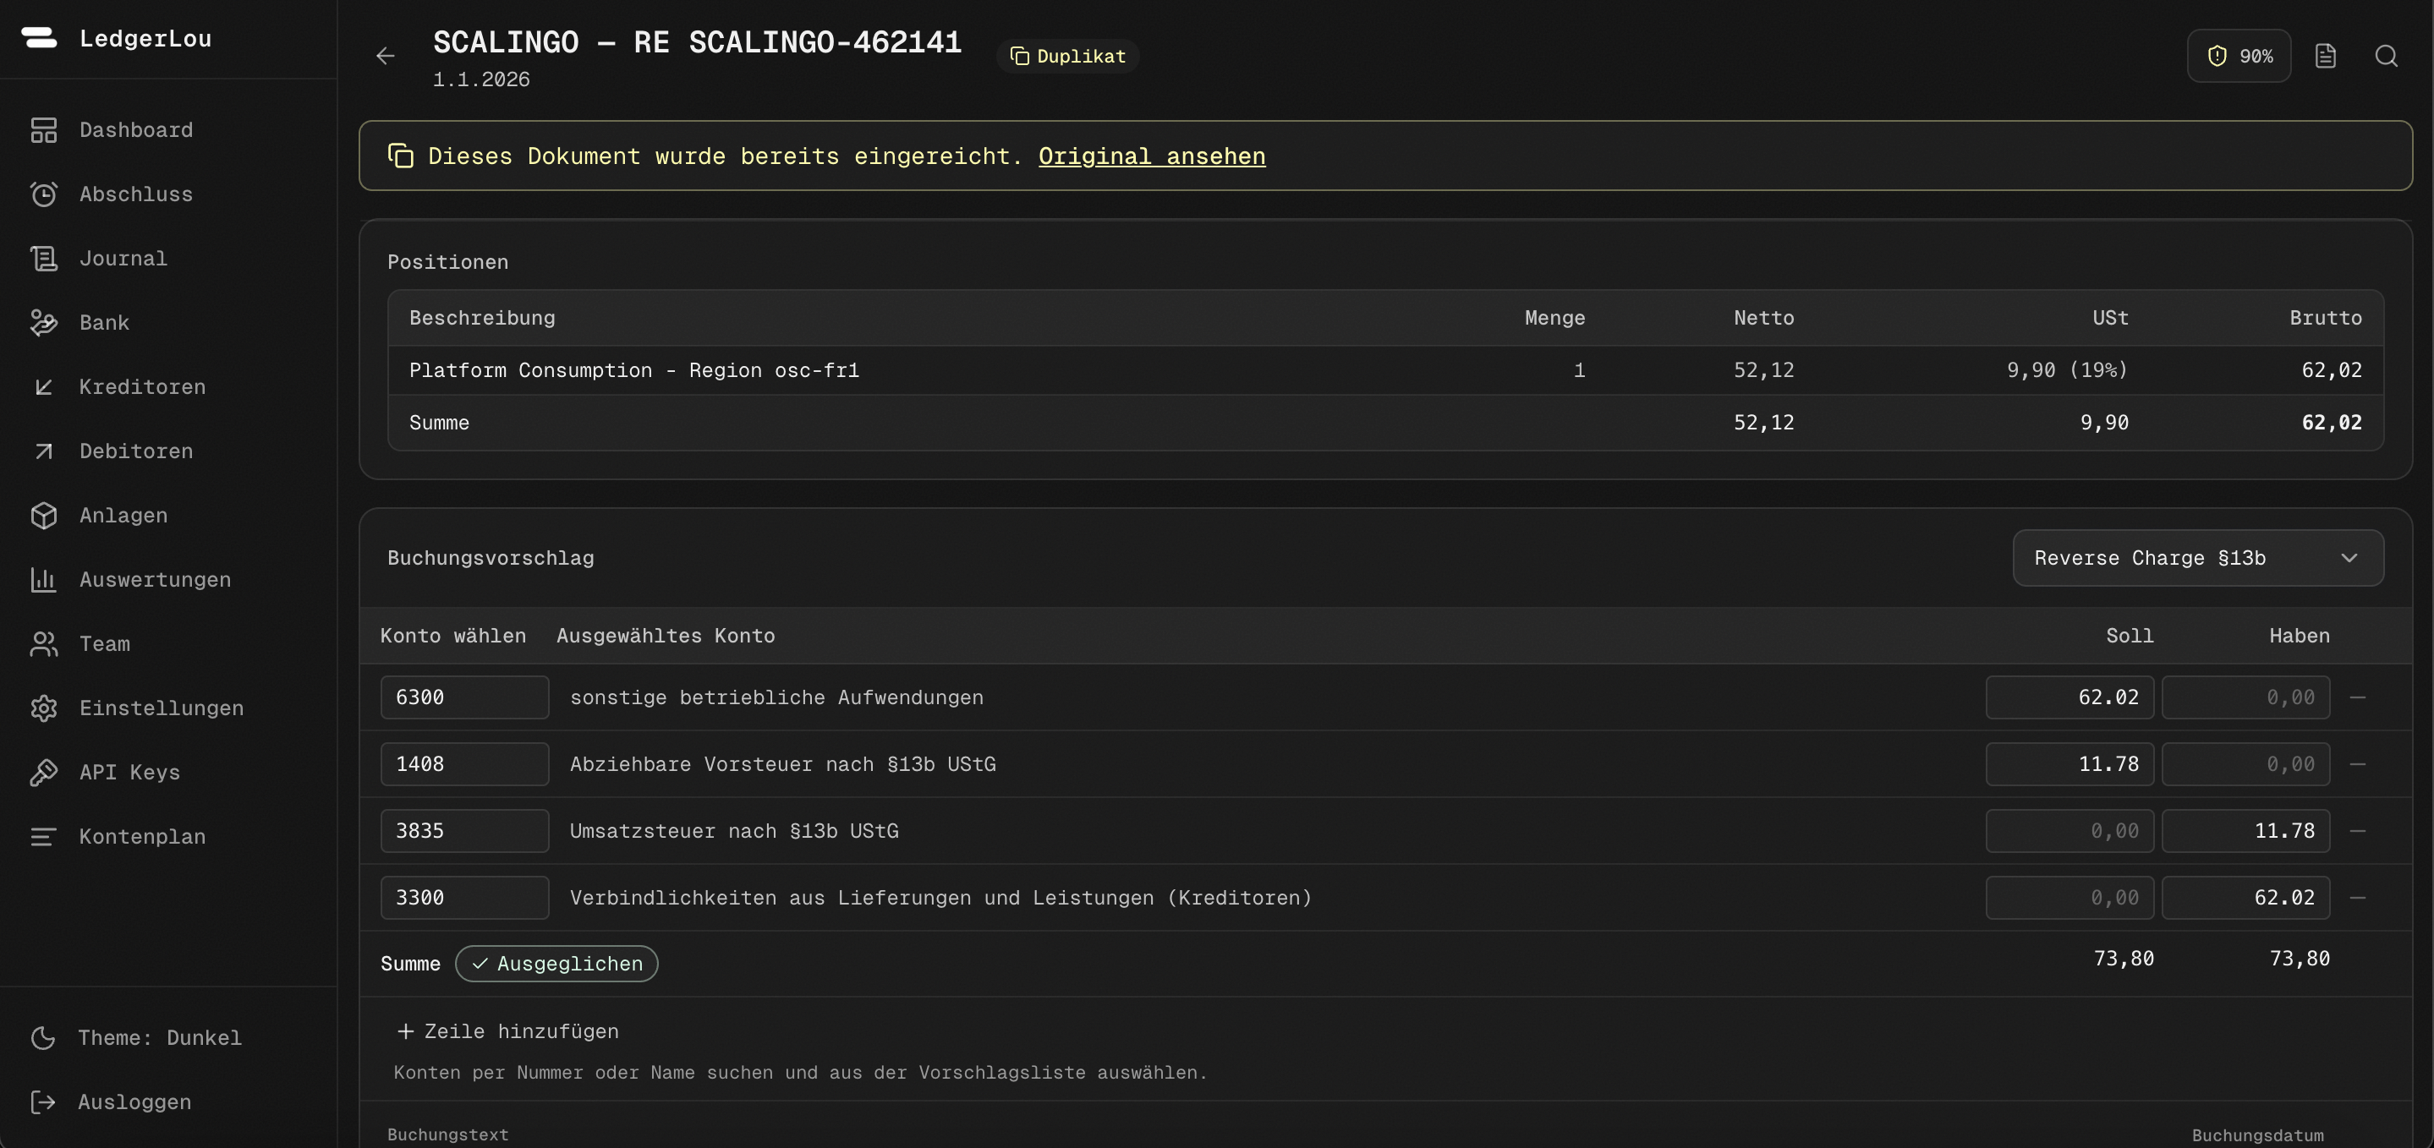Go to Kreditoren in sidebar
Screen dimensions: 2434x1148
coord(142,386)
